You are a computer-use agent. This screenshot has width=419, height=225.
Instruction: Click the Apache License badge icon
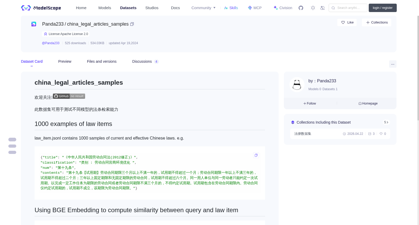[x=46, y=34]
